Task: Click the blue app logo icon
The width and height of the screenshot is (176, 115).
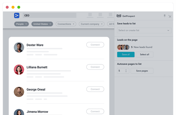Action: coord(17,15)
